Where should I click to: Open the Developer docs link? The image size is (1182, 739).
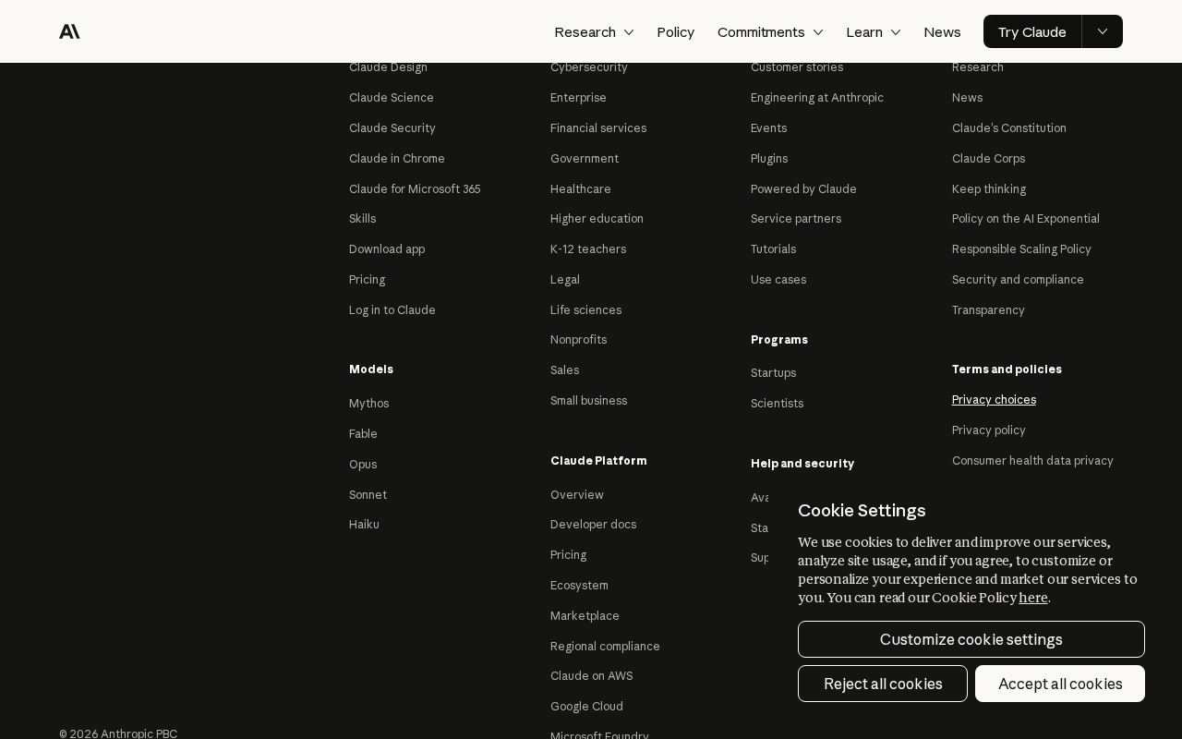tap(593, 524)
